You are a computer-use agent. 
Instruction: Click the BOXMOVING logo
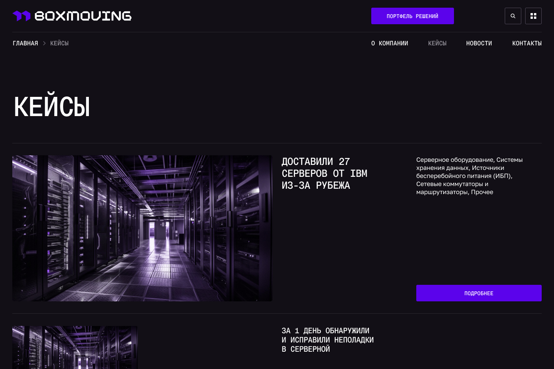coord(72,16)
